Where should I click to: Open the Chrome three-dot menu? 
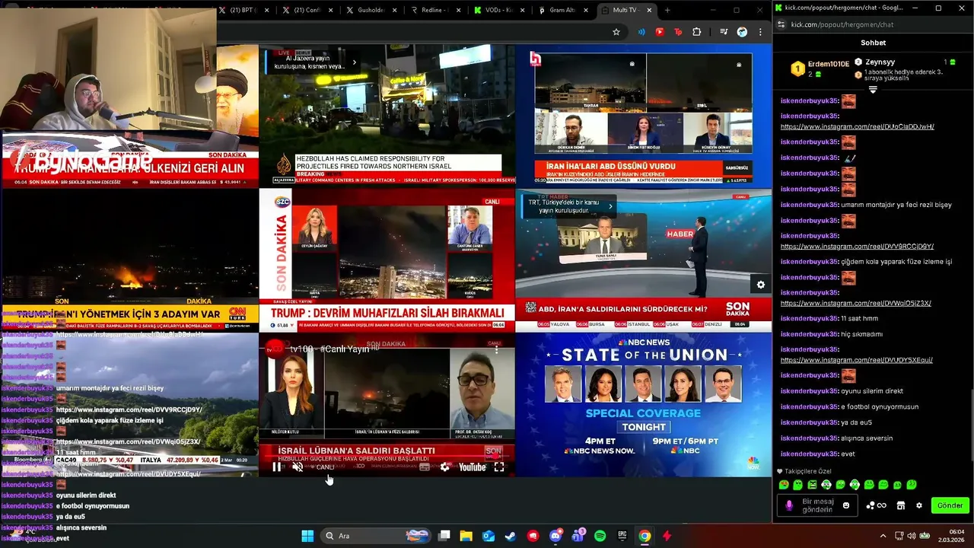[x=760, y=32]
